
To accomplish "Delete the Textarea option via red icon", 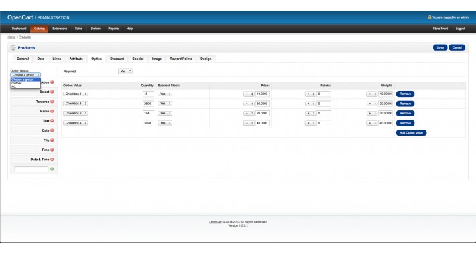I will click(52, 102).
